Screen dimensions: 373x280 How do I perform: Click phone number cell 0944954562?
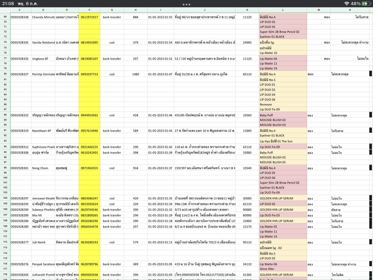89,115
